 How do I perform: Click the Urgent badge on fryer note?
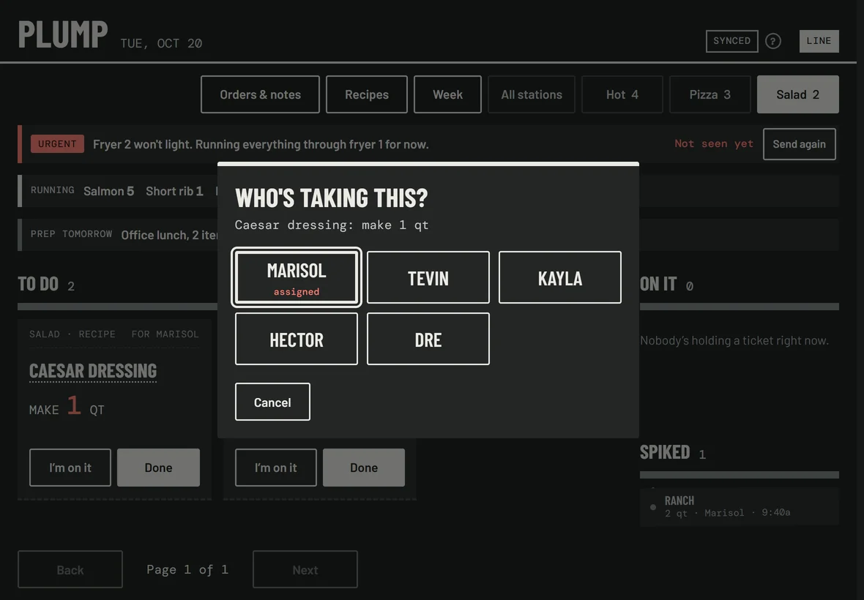(x=57, y=143)
